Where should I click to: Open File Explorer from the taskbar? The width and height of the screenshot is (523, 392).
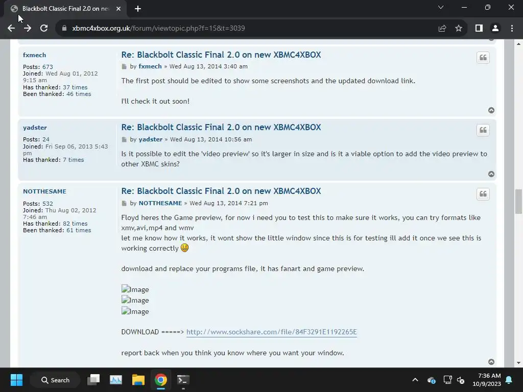(x=138, y=380)
